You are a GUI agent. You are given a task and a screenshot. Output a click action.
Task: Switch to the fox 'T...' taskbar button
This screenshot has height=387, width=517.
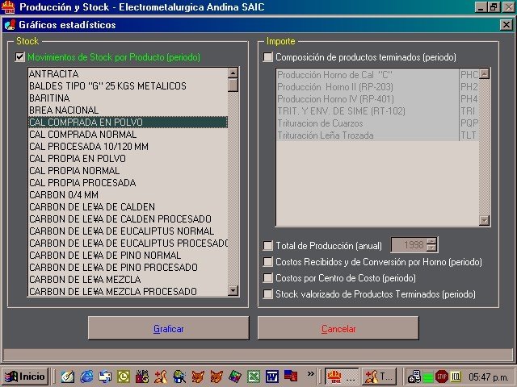tap(379, 377)
